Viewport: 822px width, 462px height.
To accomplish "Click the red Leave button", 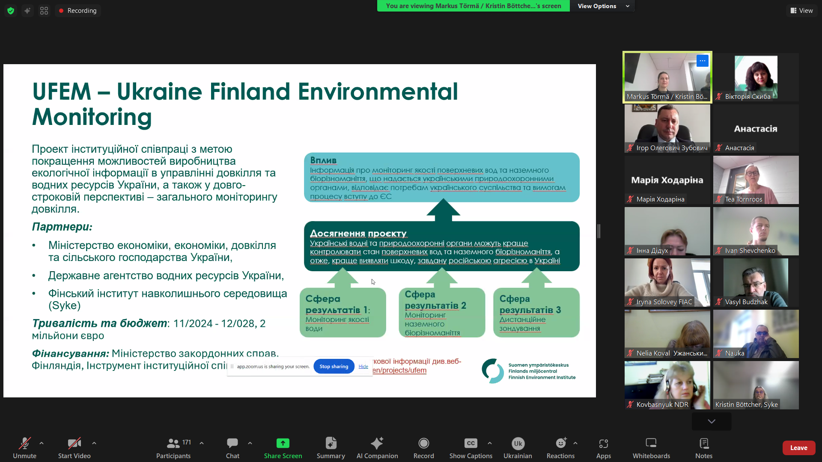I will pos(798,448).
